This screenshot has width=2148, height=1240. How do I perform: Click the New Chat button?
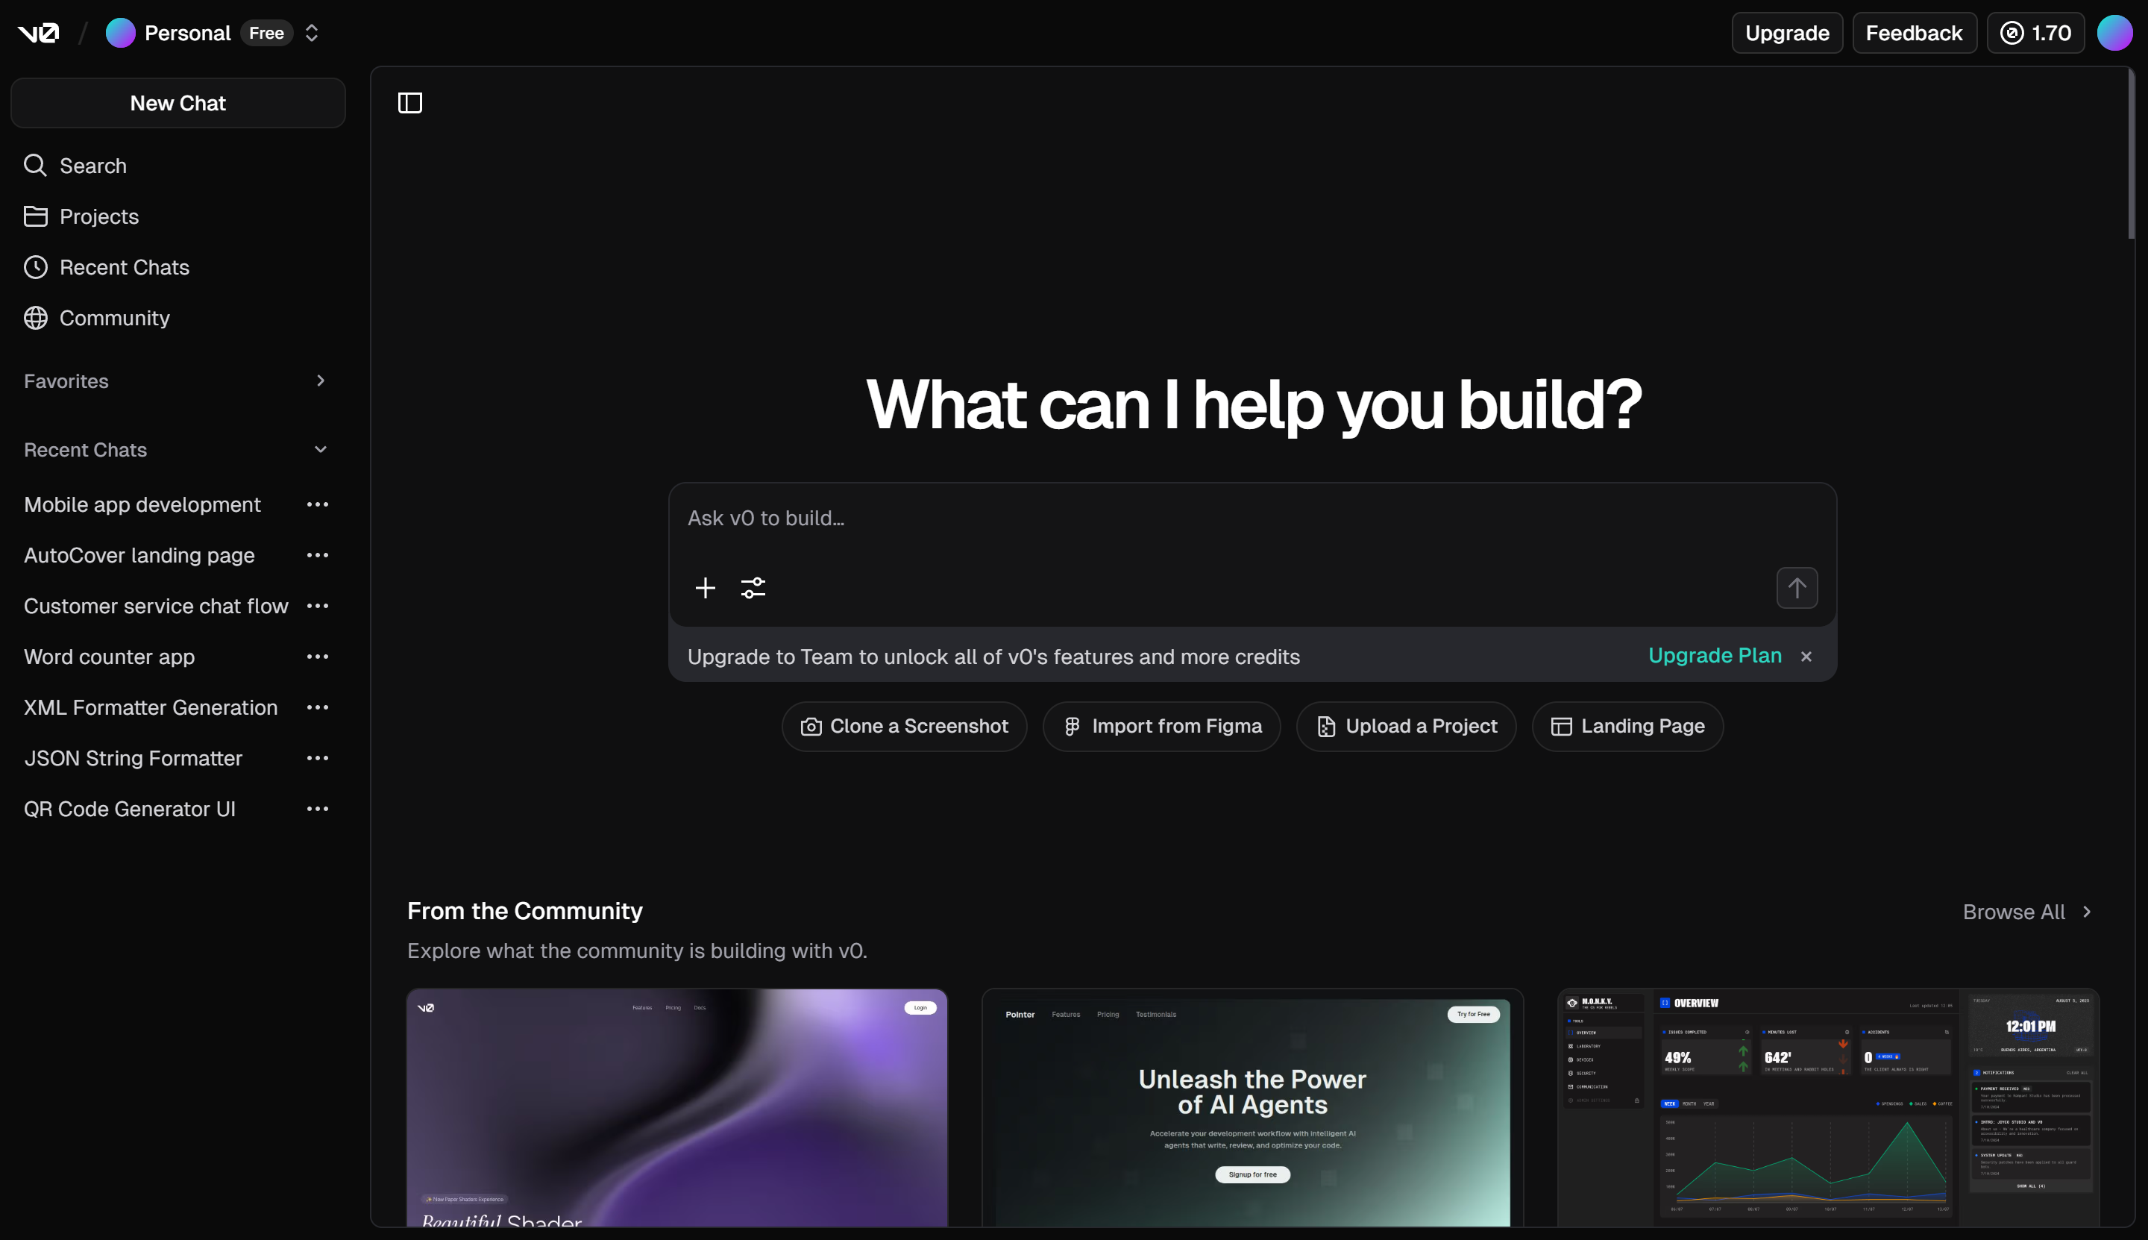177,103
